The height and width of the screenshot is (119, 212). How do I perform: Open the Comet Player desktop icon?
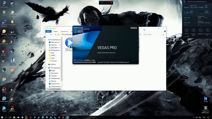tap(4, 42)
